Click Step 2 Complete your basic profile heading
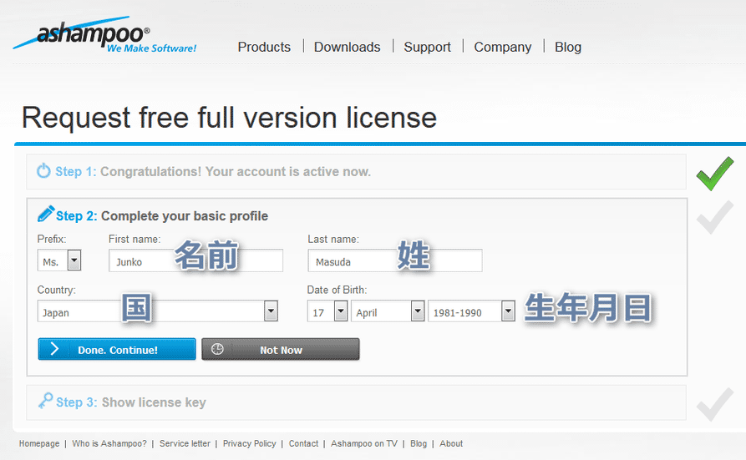This screenshot has height=460, width=746. 162,216
